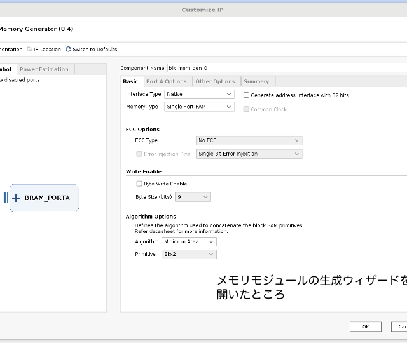Click the Cancel button
Image resolution: width=407 pixels, height=343 pixels.
(399, 326)
